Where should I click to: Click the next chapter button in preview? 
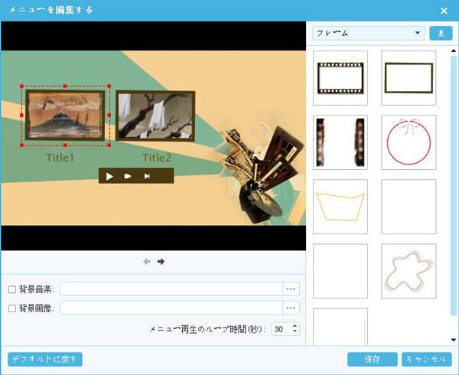pos(128,176)
